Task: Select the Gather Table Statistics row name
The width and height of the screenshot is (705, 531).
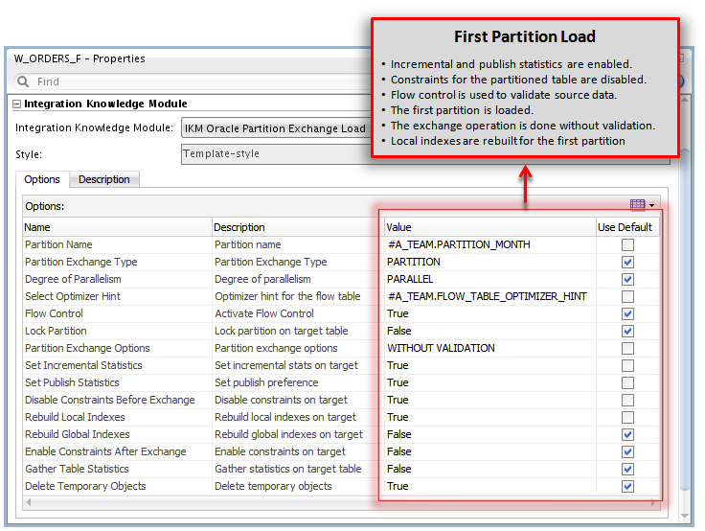Action: [x=77, y=469]
